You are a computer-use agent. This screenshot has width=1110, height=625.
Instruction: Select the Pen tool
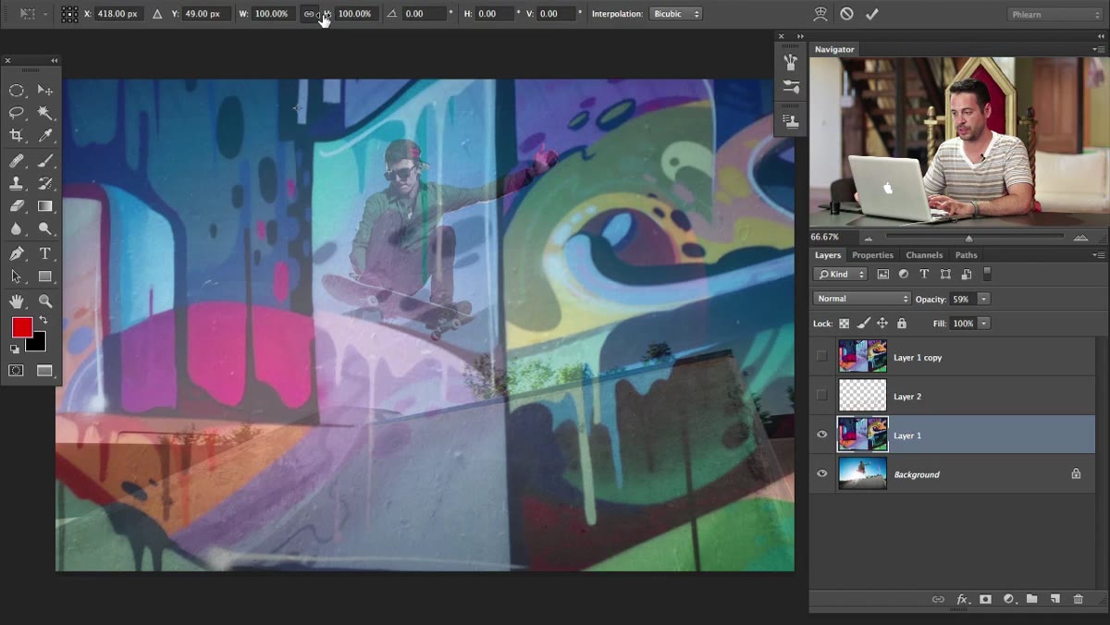[17, 253]
